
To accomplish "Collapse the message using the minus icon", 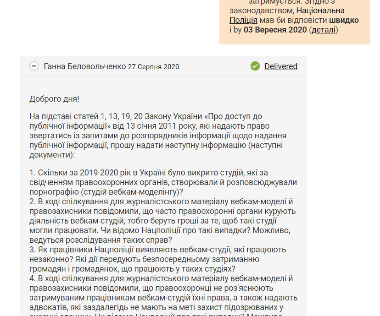I will (x=34, y=66).
